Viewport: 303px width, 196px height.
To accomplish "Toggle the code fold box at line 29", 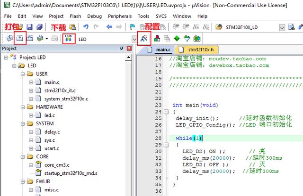I will coord(166,145).
